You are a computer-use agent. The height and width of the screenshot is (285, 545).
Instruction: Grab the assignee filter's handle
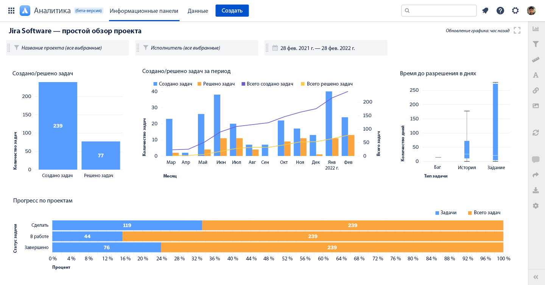click(138, 48)
